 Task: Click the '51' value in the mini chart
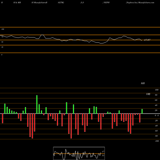click(x=103, y=156)
